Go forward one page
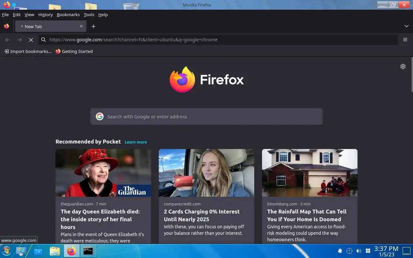Screen dimensions: 413x258 click(19, 40)
